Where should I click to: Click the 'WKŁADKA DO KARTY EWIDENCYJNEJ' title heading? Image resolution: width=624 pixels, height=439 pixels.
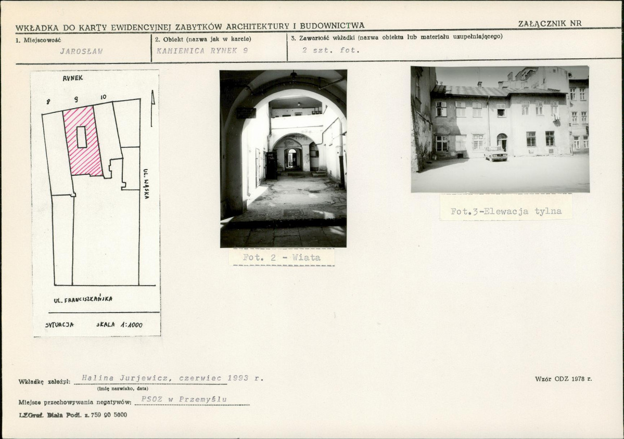pos(190,26)
